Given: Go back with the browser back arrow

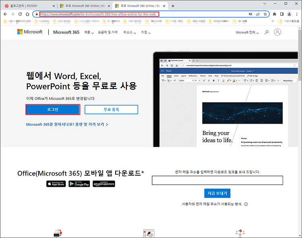Looking at the screenshot, I should coord(5,14).
